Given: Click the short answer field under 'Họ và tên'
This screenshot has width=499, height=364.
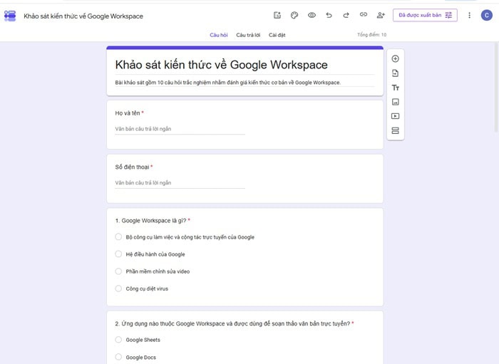Looking at the screenshot, I should point(180,129).
